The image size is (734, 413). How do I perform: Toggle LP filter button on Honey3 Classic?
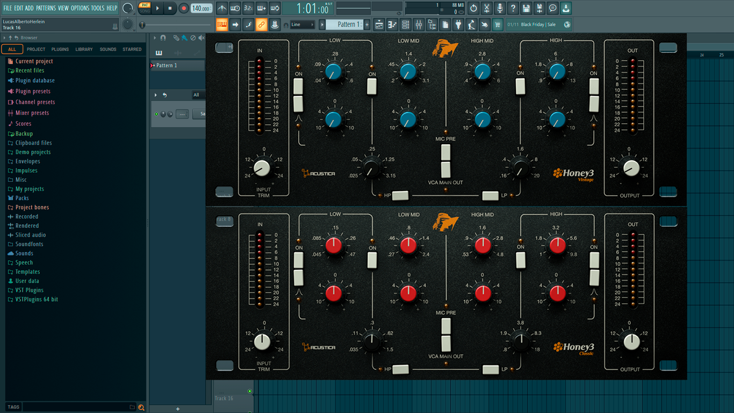pyautogui.click(x=491, y=369)
